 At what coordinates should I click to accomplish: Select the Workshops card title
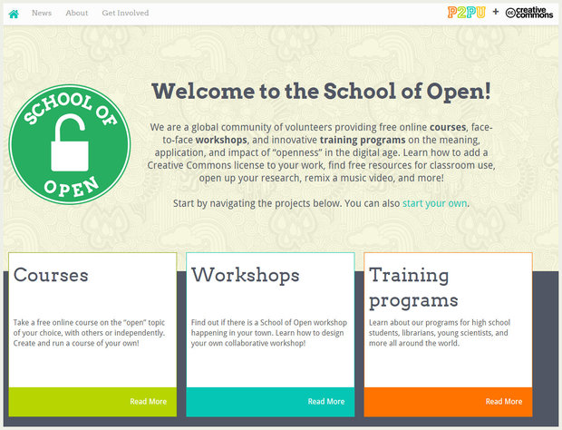245,275
